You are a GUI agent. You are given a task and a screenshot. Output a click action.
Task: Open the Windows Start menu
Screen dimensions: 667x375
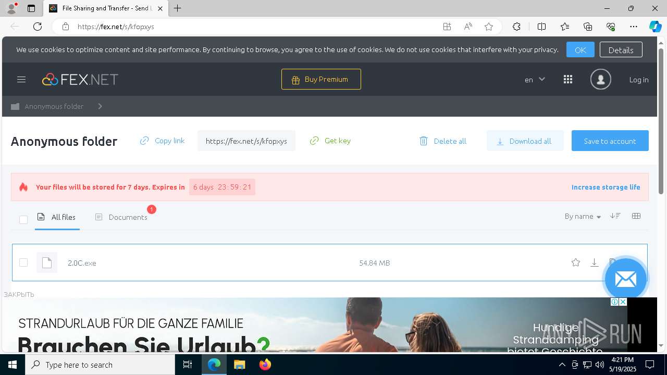pyautogui.click(x=13, y=365)
